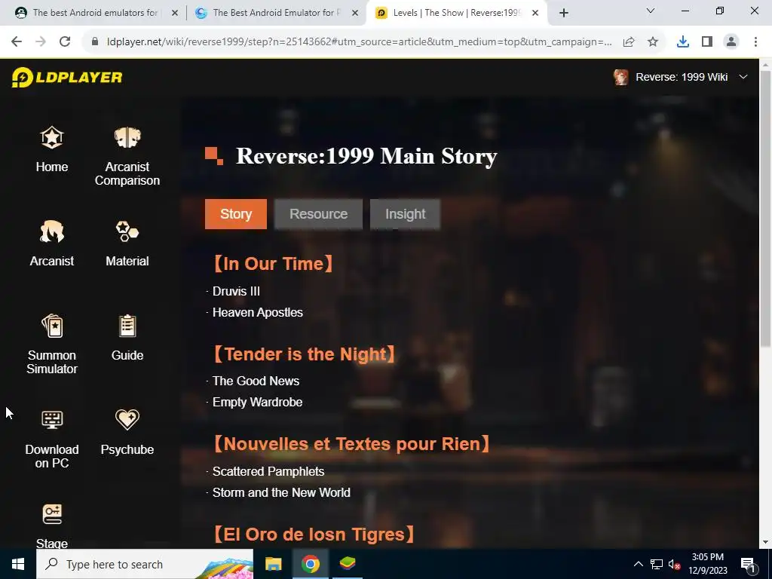This screenshot has height=579, width=772.
Task: Bookmark this page with the star icon
Action: pyautogui.click(x=653, y=42)
